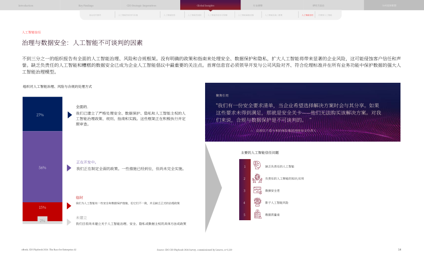Click rank number 5 in the maroon column

pyautogui.click(x=244, y=215)
